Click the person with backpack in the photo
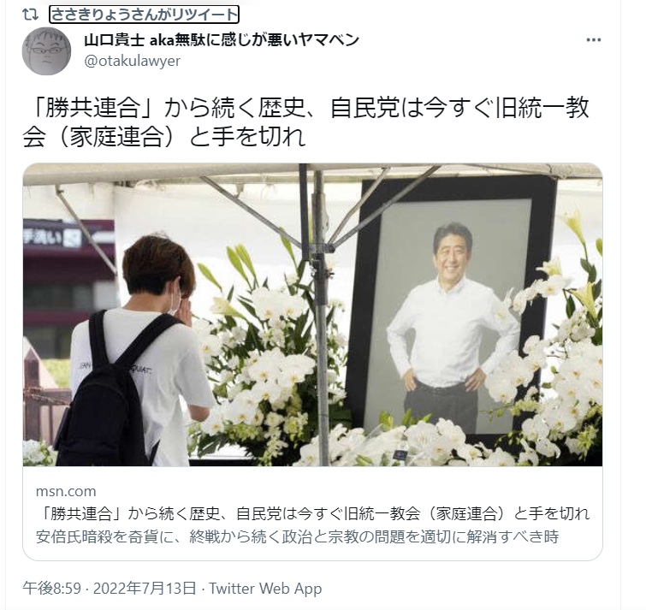Viewport: 646px width, 610px height. 136,352
